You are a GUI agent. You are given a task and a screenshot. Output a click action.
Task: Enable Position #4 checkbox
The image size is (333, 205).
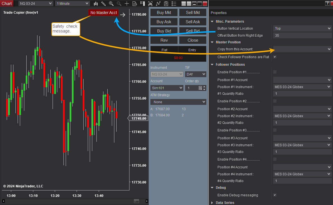275,159
